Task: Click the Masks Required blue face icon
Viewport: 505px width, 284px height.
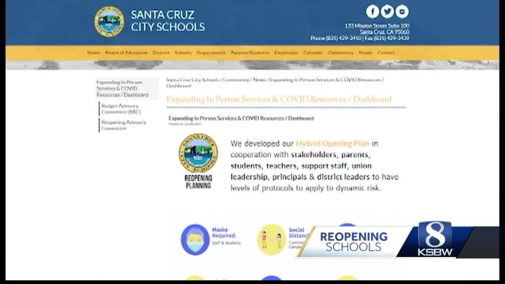Action: pos(195,239)
